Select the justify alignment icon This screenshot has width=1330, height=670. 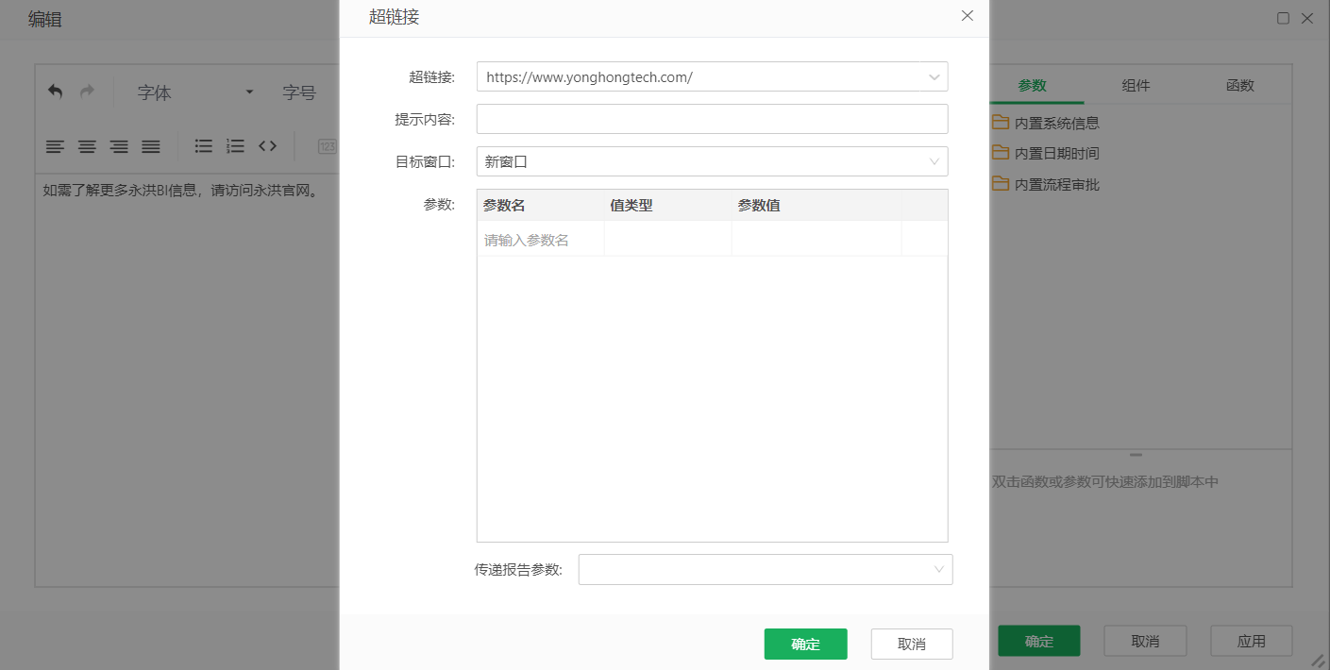(149, 146)
